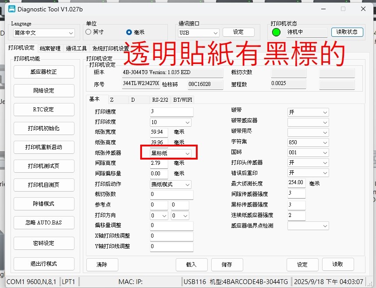The width and height of the screenshot is (376, 288).
Task: Open the RS-232 settings tab
Action: 160,100
